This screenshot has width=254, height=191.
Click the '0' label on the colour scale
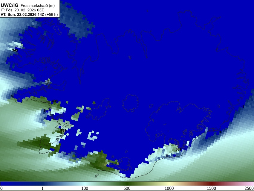(x=1, y=188)
